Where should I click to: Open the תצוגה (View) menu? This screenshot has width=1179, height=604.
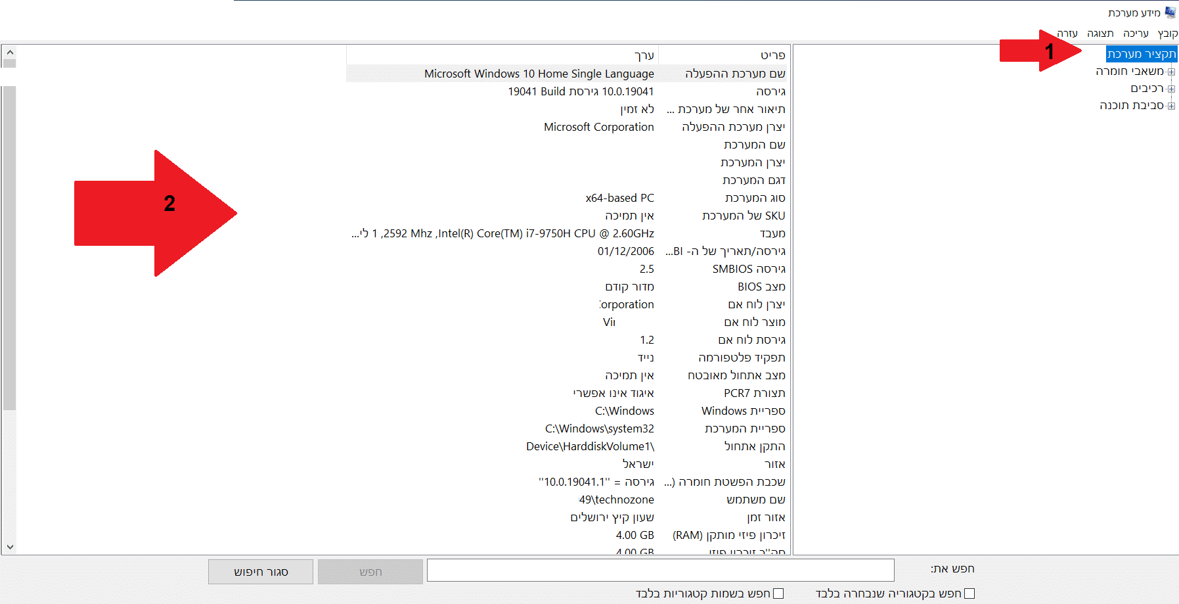pyautogui.click(x=1100, y=34)
